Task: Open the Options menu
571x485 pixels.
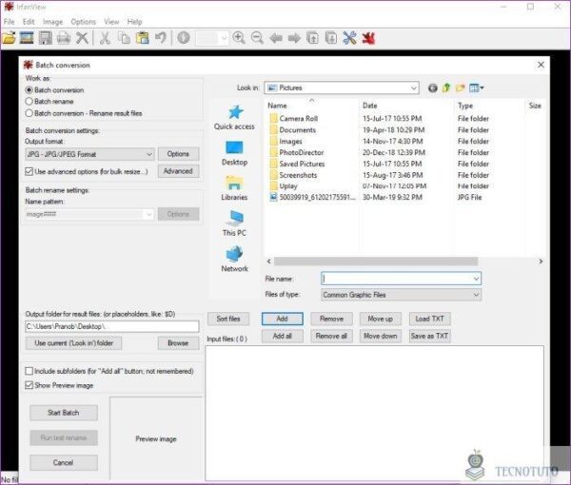Action: point(83,22)
